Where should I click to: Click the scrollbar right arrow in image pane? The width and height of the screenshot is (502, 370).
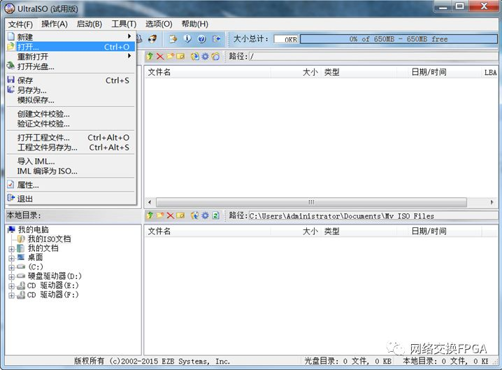[x=492, y=202]
